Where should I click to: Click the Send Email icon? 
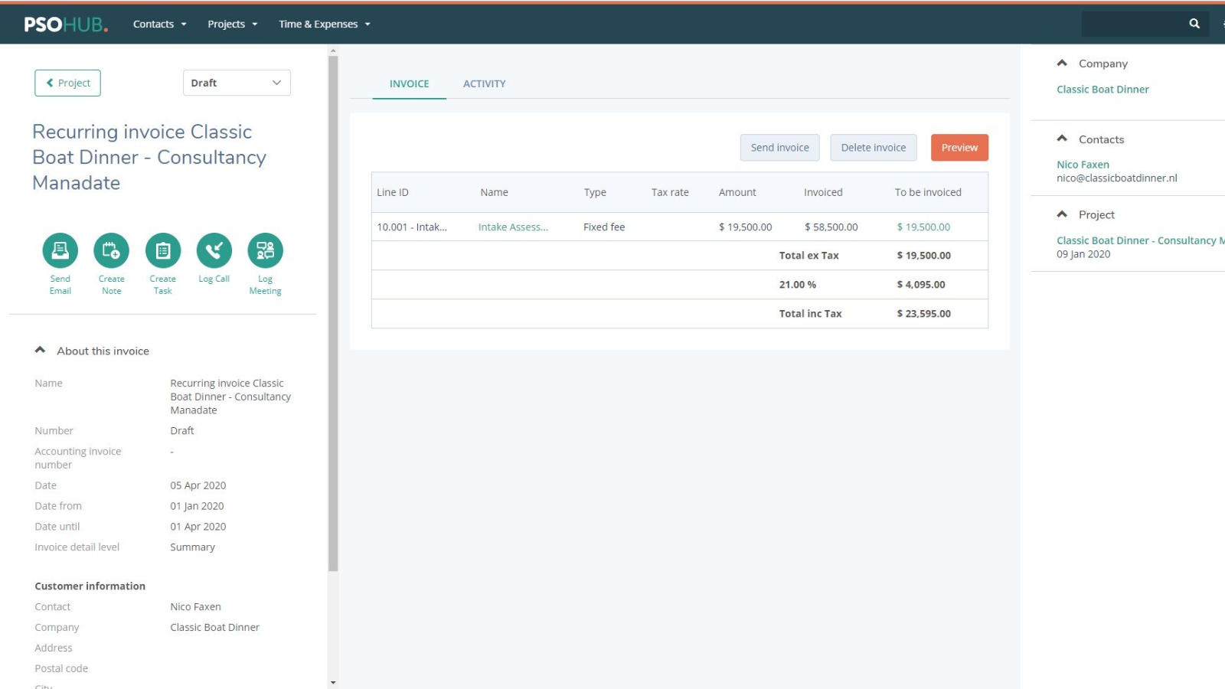60,250
